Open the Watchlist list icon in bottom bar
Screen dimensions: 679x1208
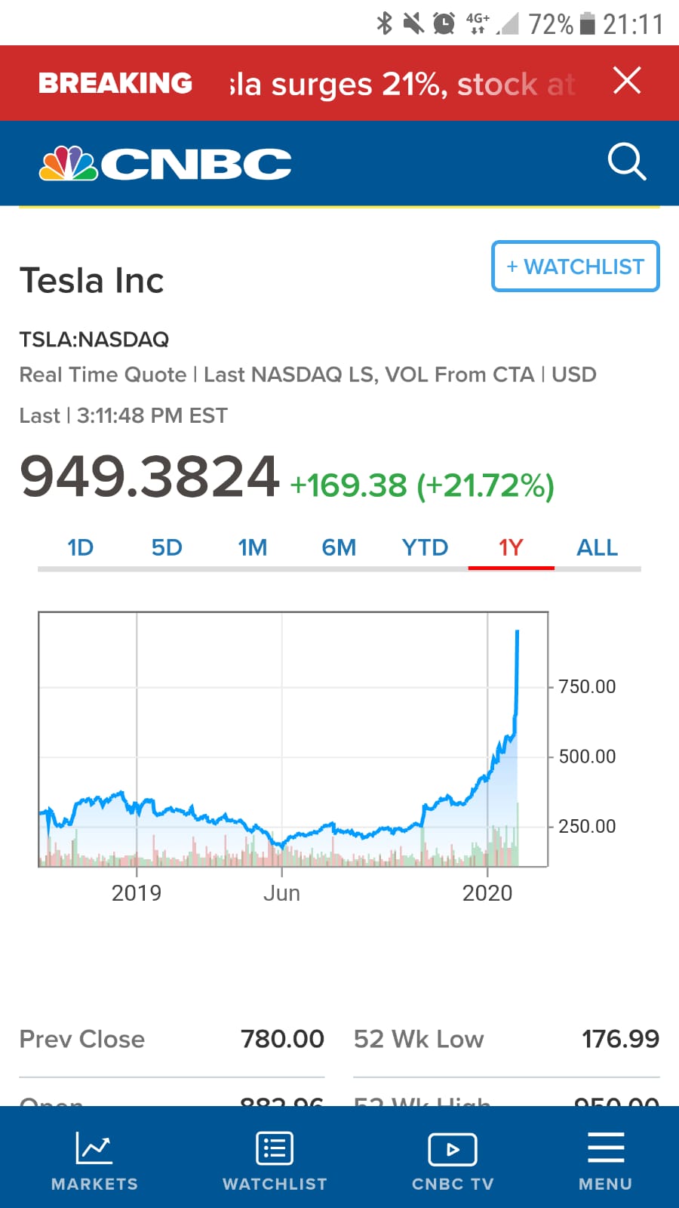pos(275,1149)
